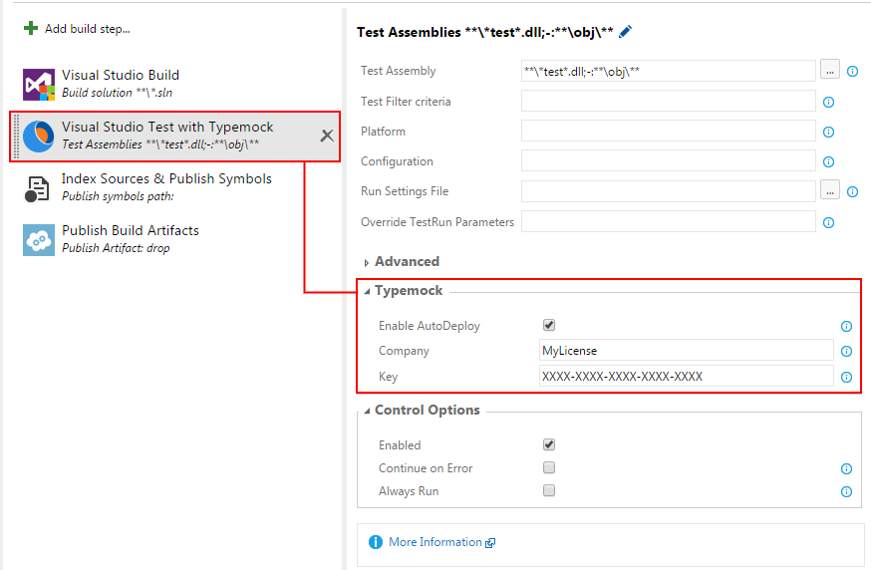Image resolution: width=871 pixels, height=570 pixels.
Task: Uncheck the Enable AutoDeploy checkbox
Action: click(x=549, y=325)
